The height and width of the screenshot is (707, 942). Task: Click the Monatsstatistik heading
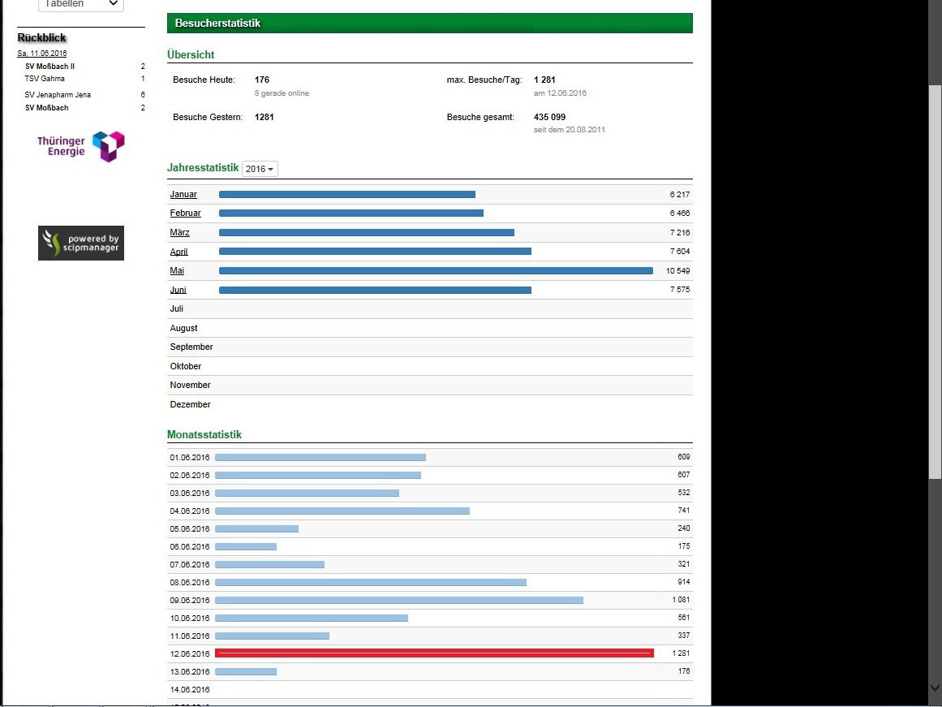204,434
